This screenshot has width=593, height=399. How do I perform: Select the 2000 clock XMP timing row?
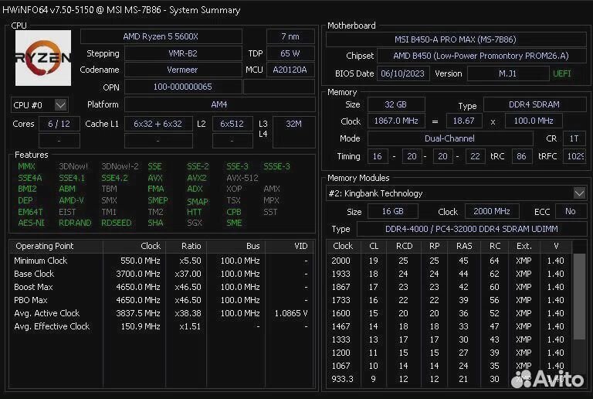coord(449,261)
